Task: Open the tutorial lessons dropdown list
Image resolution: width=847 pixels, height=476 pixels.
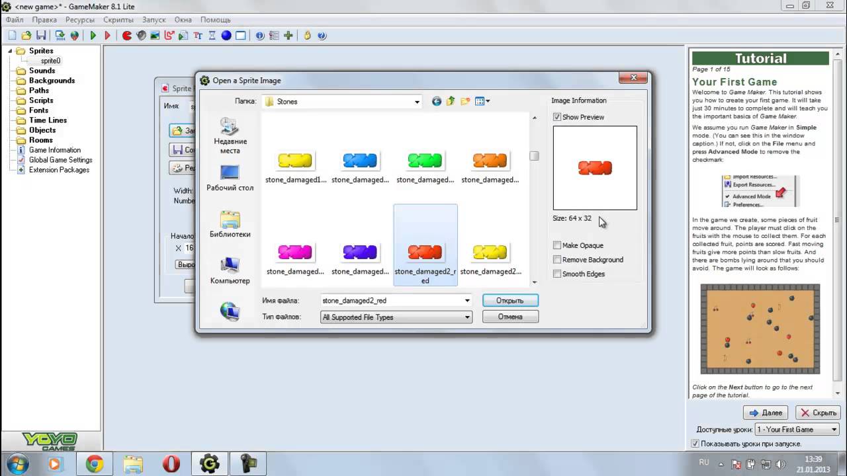Action: [x=834, y=430]
